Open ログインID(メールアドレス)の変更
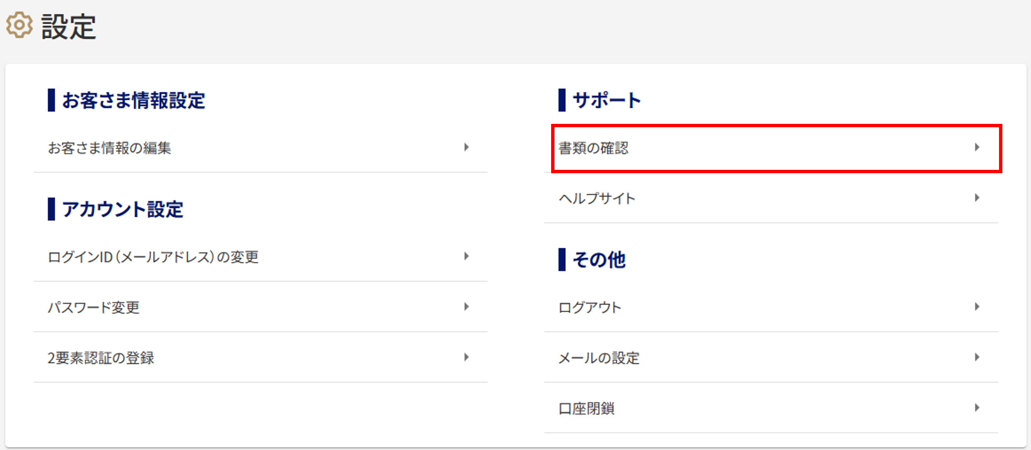The image size is (1031, 450). [260, 256]
